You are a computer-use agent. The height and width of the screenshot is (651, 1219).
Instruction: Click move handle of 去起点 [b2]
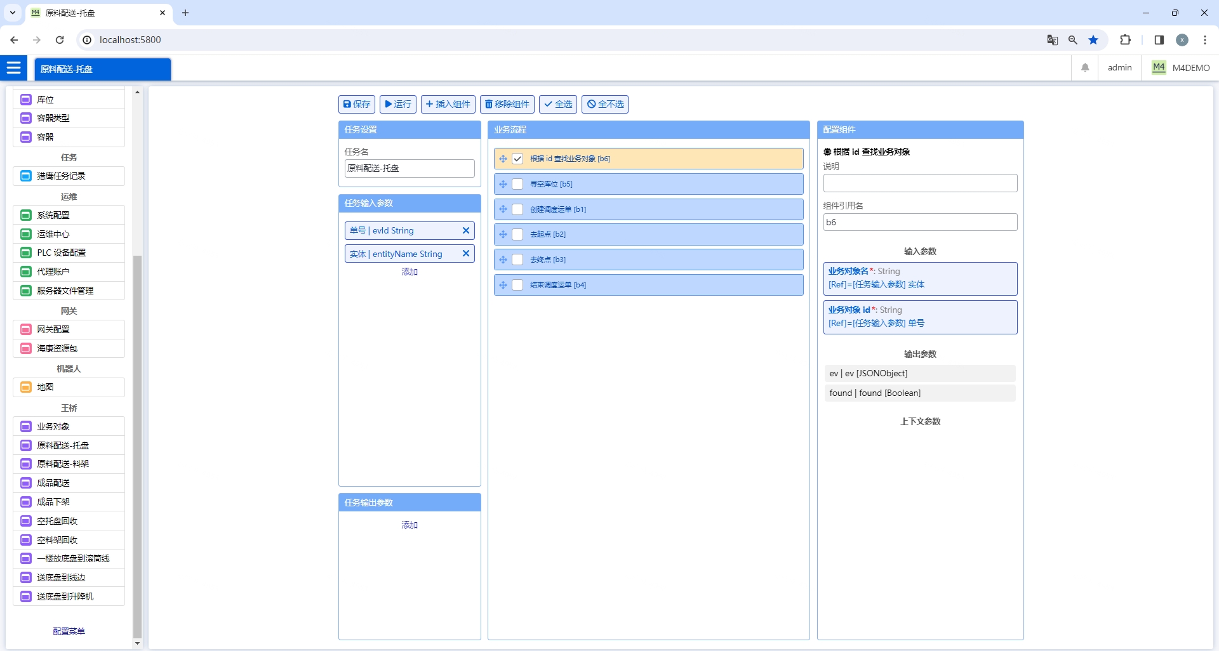(x=503, y=234)
